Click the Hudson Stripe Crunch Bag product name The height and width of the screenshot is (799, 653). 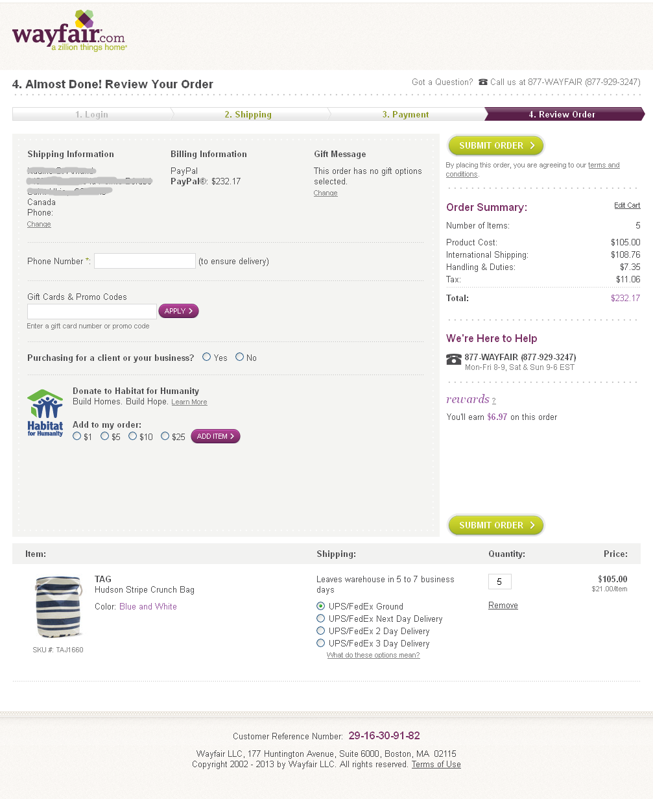coord(145,590)
